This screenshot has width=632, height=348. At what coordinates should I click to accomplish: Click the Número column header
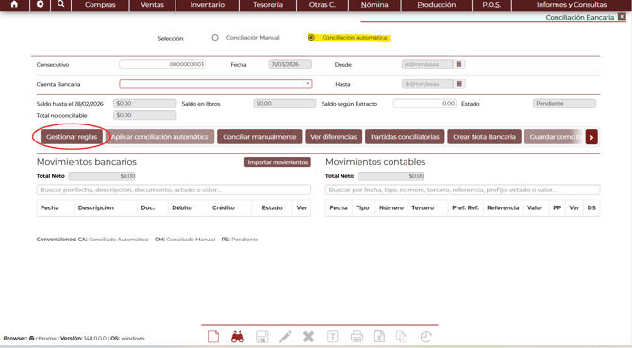pos(391,207)
